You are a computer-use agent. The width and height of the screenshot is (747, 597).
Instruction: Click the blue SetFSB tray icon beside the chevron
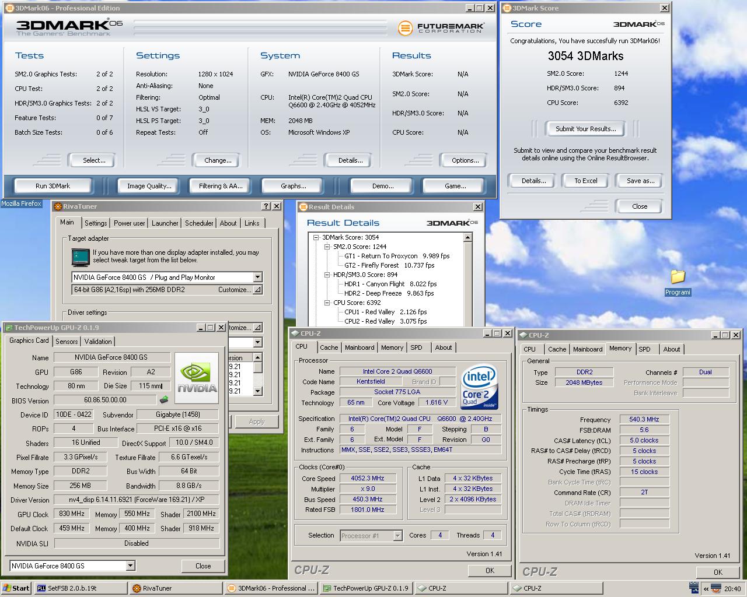coord(693,587)
